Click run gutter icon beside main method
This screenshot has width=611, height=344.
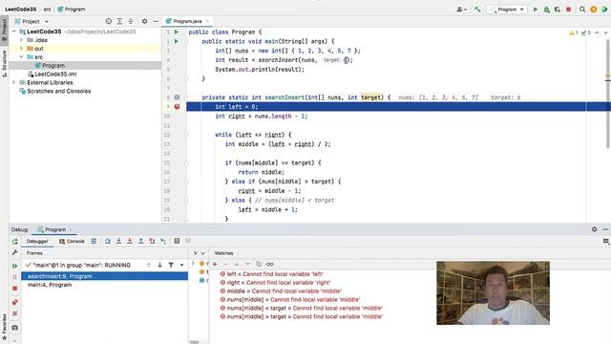pos(177,41)
